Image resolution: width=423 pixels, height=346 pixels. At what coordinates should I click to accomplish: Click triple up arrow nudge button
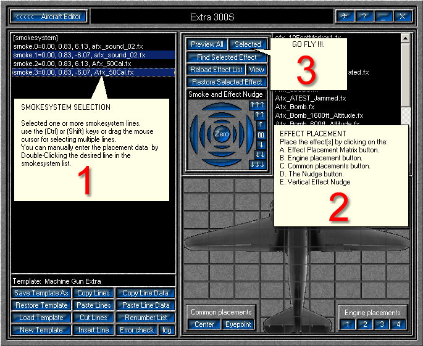coord(258,105)
